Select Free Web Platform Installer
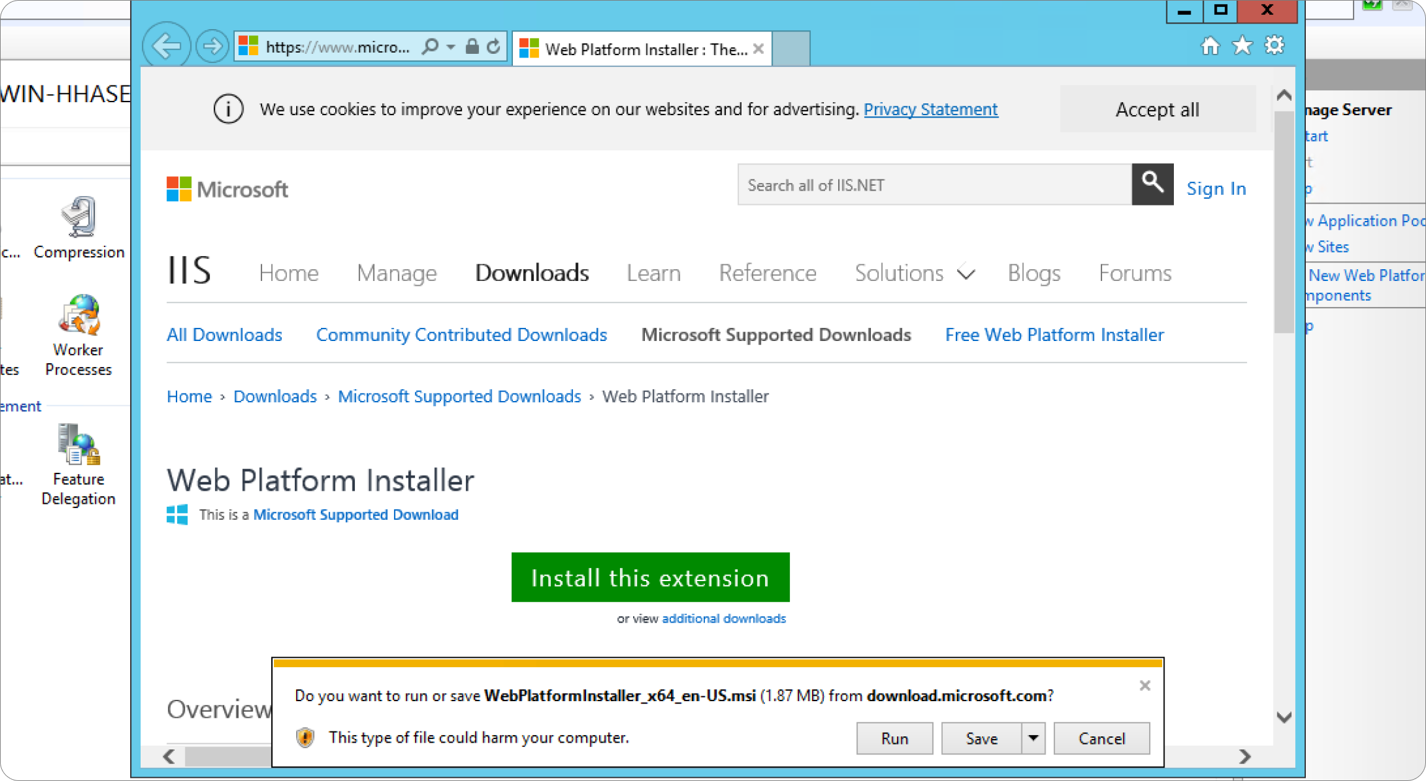This screenshot has height=781, width=1426. [x=1054, y=335]
